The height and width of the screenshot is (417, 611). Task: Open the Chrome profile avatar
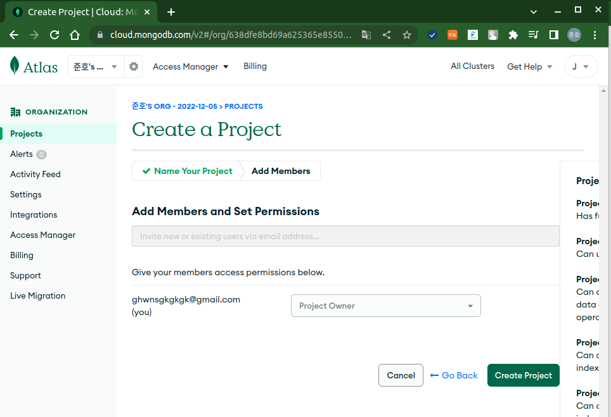(574, 35)
